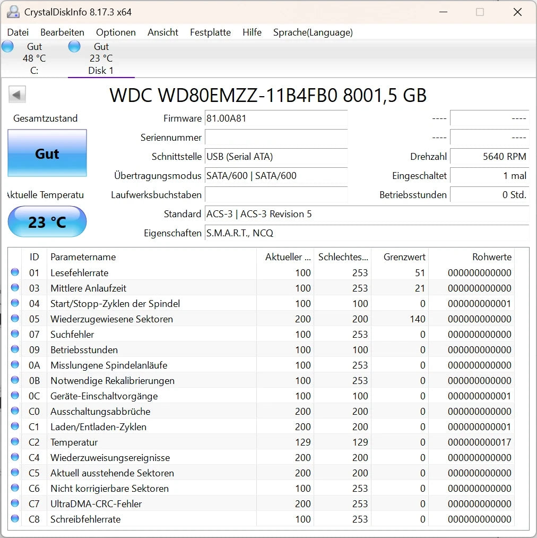Click status dot of Notwendige Rekalibrierungen row
The height and width of the screenshot is (538, 537).
15,380
